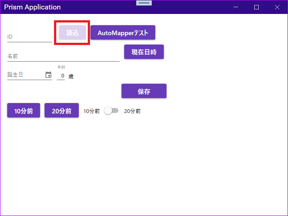Click the 10分前 switch label text
The height and width of the screenshot is (216, 288).
point(91,111)
